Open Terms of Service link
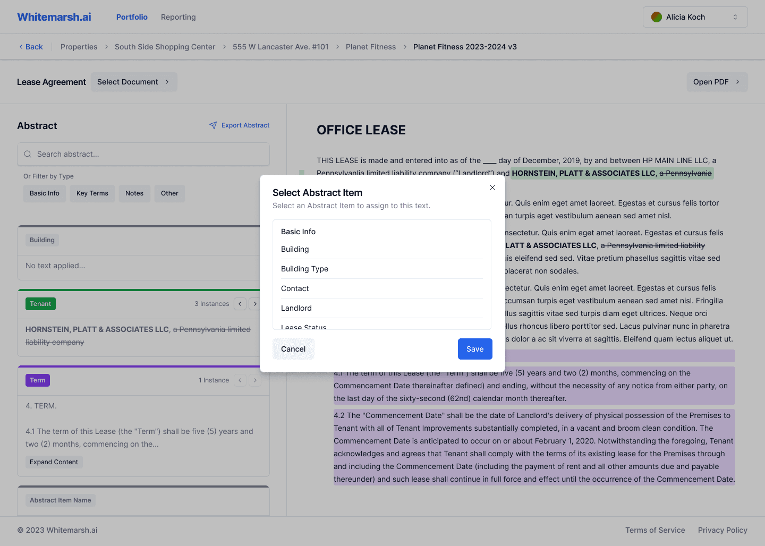The height and width of the screenshot is (546, 765). click(x=655, y=530)
